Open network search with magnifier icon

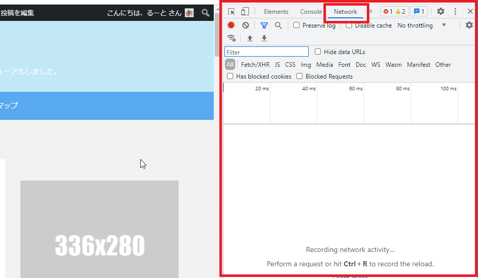(279, 25)
